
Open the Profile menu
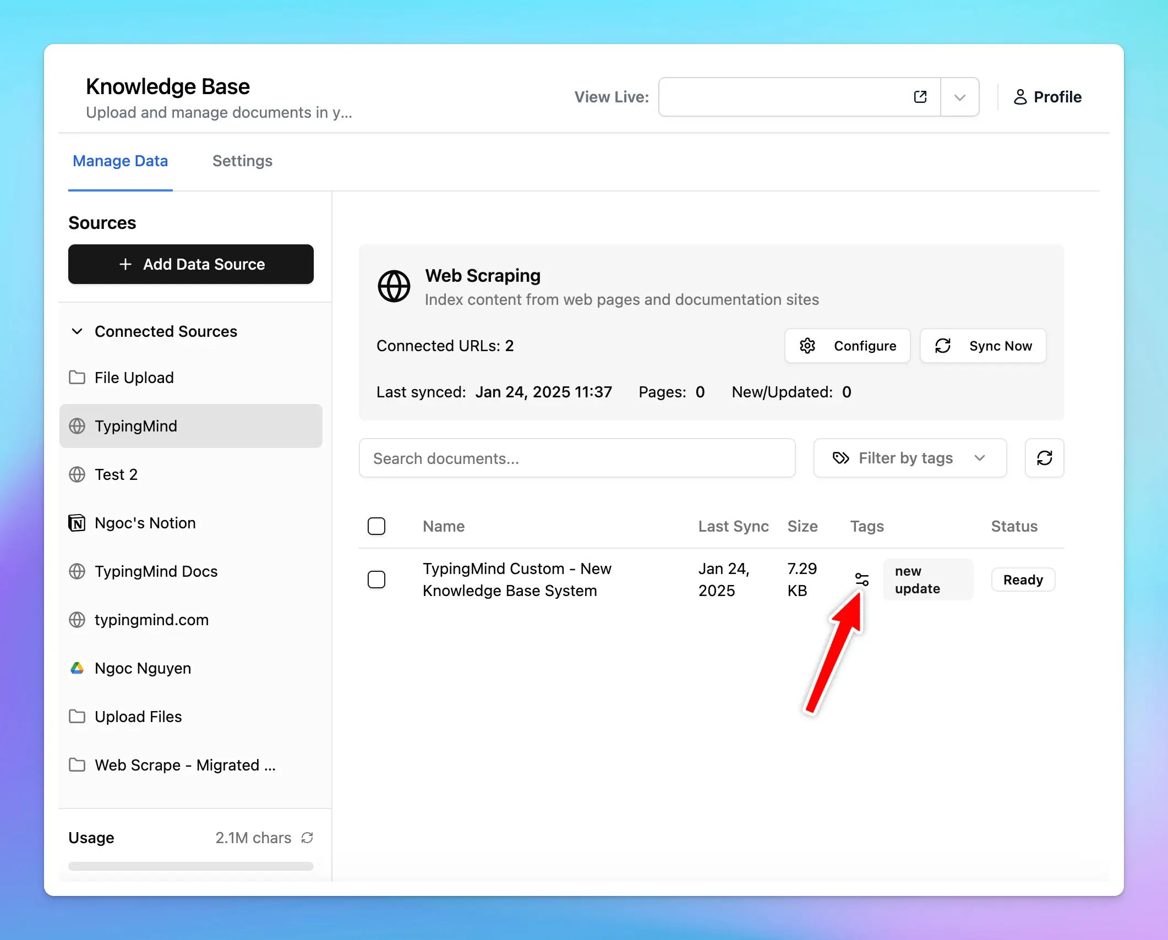pyautogui.click(x=1047, y=97)
